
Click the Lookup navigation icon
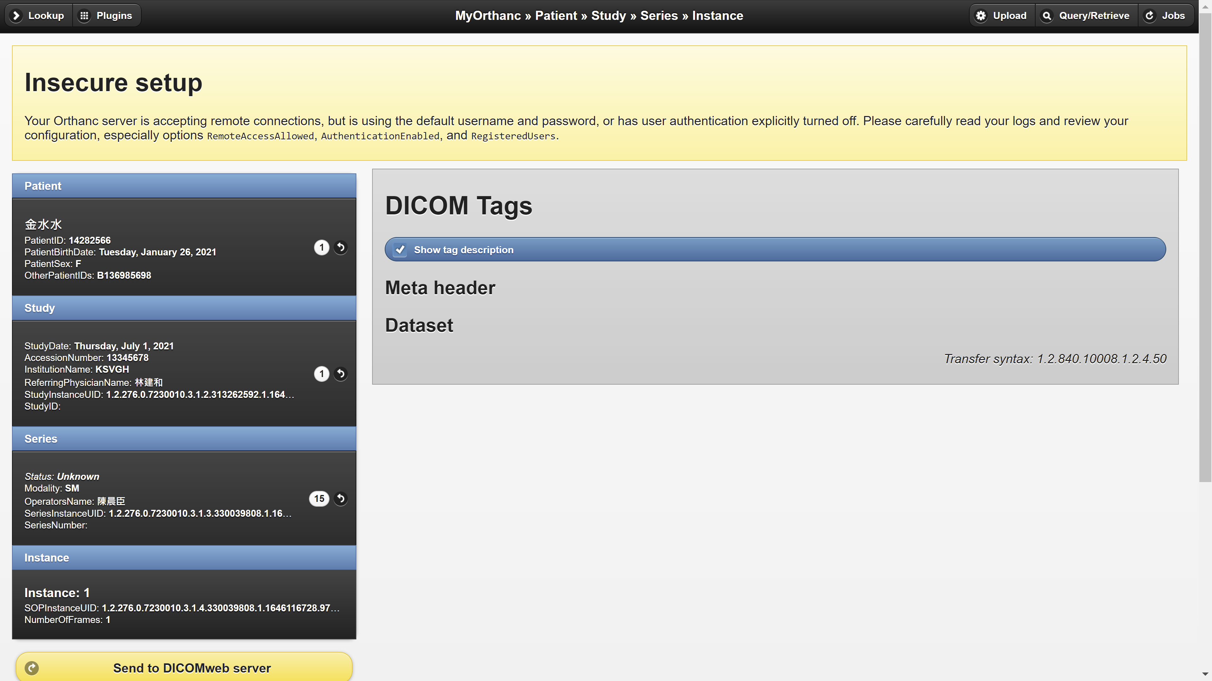[16, 15]
